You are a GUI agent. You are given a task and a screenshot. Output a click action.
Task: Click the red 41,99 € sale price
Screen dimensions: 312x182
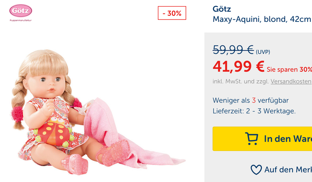[238, 66]
